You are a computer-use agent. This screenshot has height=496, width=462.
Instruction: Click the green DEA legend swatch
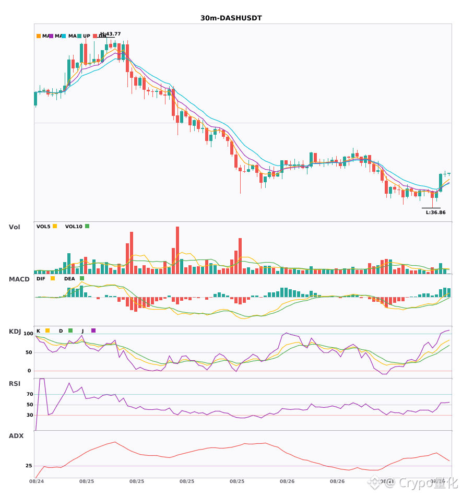click(82, 278)
